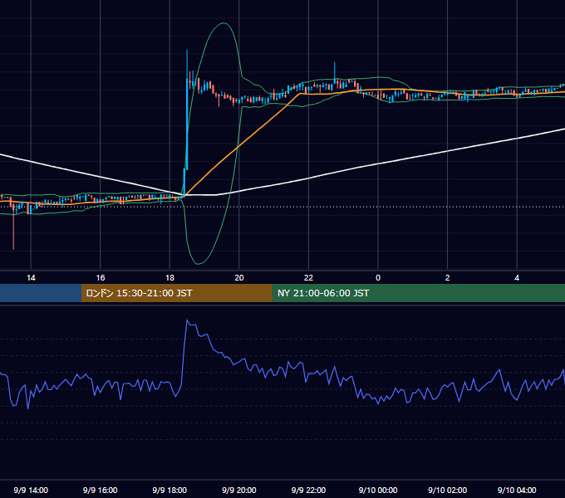The image size is (565, 498).
Task: Click the hour label 22 on upper axis
Action: (308, 278)
